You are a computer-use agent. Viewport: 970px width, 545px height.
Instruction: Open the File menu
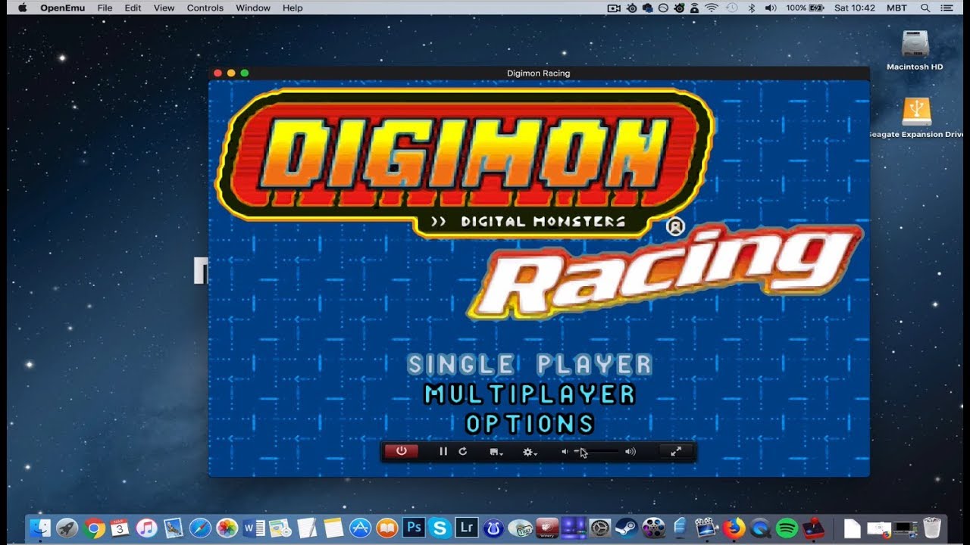(x=105, y=8)
